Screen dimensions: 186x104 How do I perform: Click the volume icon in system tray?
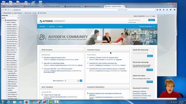coord(176,102)
